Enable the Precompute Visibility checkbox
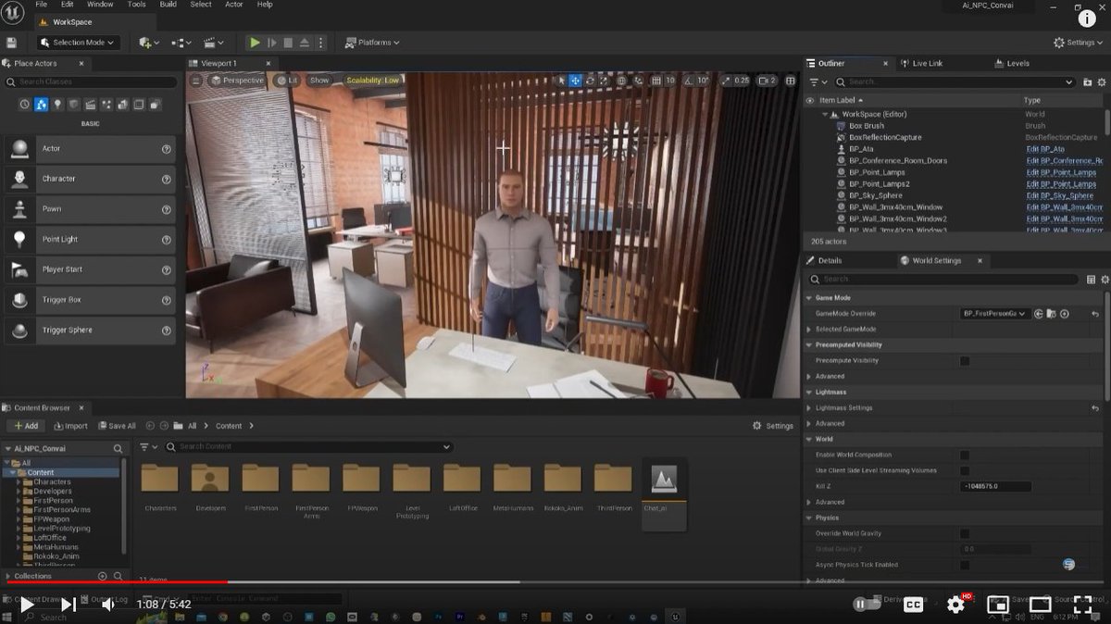Image resolution: width=1111 pixels, height=624 pixels. pos(965,360)
